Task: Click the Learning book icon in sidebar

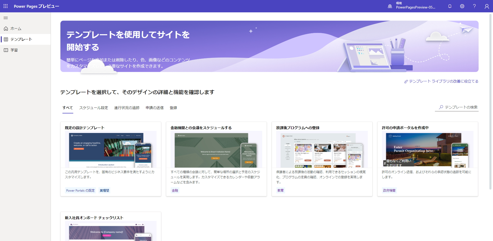Action: [x=6, y=50]
